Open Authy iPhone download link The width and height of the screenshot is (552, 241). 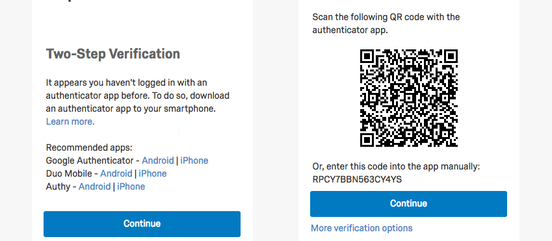[131, 186]
